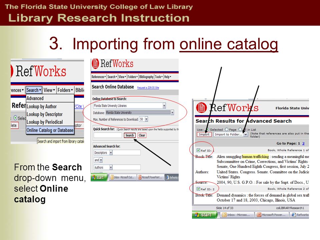Screen dimensions: 320x240
Task: Click the Quick Search text field
Action: (x=108, y=135)
